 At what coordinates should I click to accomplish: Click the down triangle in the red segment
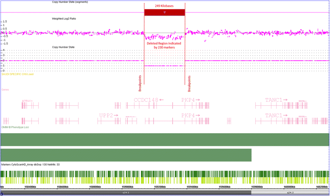coord(165,13)
